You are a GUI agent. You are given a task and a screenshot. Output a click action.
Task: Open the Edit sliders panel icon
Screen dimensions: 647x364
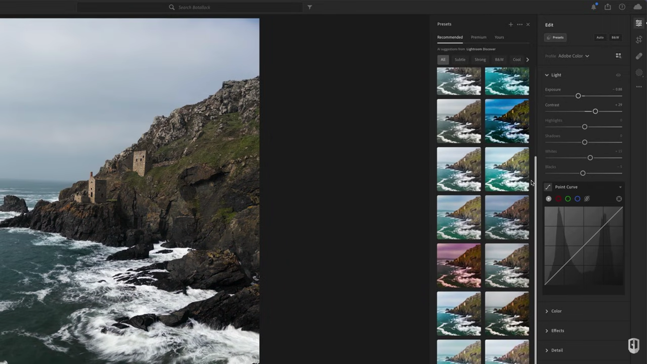click(639, 23)
